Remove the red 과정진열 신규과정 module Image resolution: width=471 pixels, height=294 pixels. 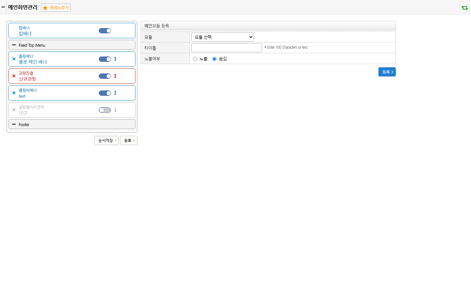point(14,76)
